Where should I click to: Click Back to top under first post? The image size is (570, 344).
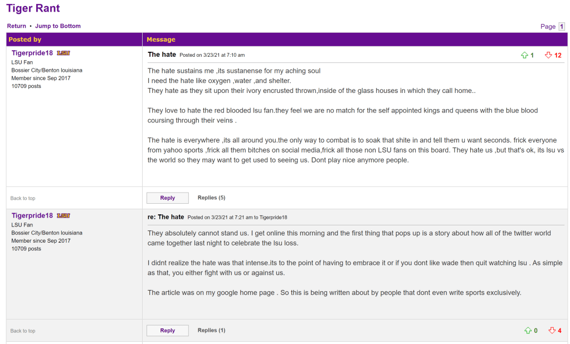[23, 198]
